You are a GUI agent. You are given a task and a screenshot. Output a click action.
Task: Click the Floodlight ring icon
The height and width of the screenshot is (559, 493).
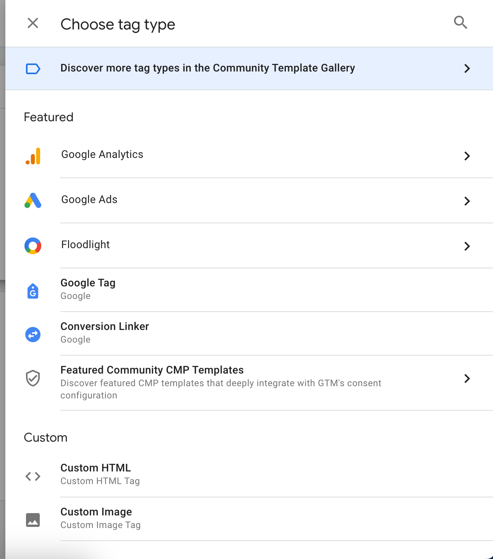[33, 246]
